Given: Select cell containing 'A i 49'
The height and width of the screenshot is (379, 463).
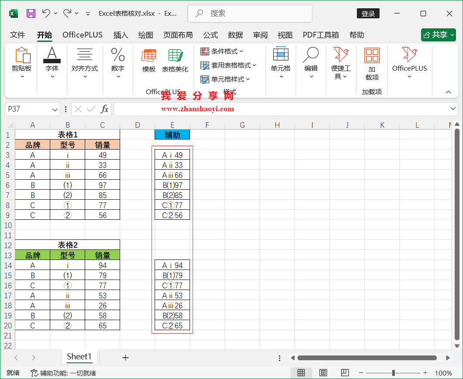Looking at the screenshot, I should [172, 155].
